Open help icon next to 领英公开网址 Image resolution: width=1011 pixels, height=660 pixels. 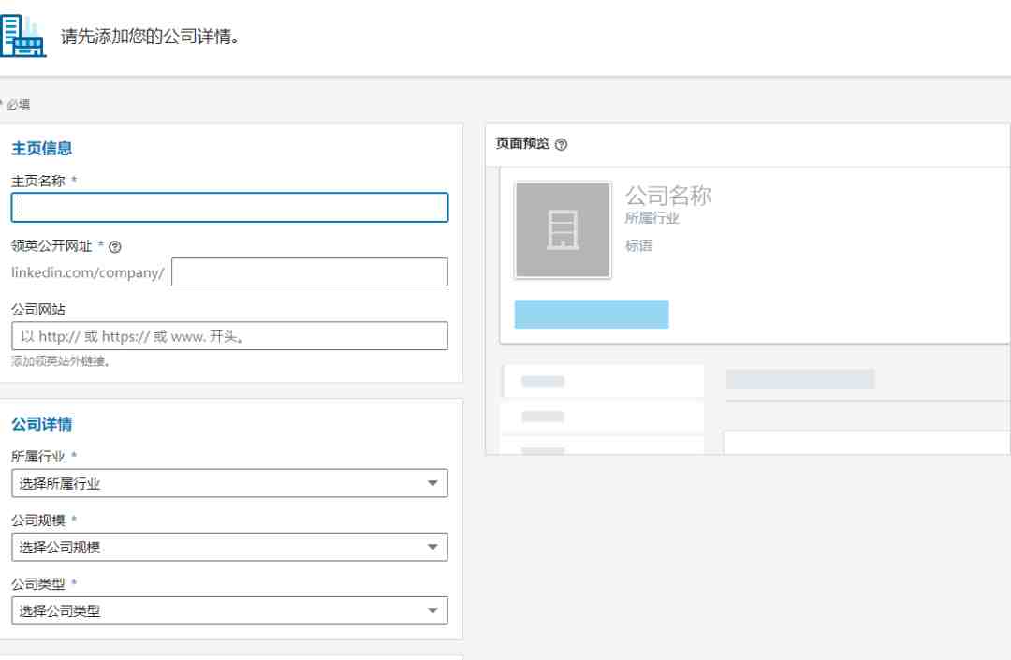click(x=115, y=247)
